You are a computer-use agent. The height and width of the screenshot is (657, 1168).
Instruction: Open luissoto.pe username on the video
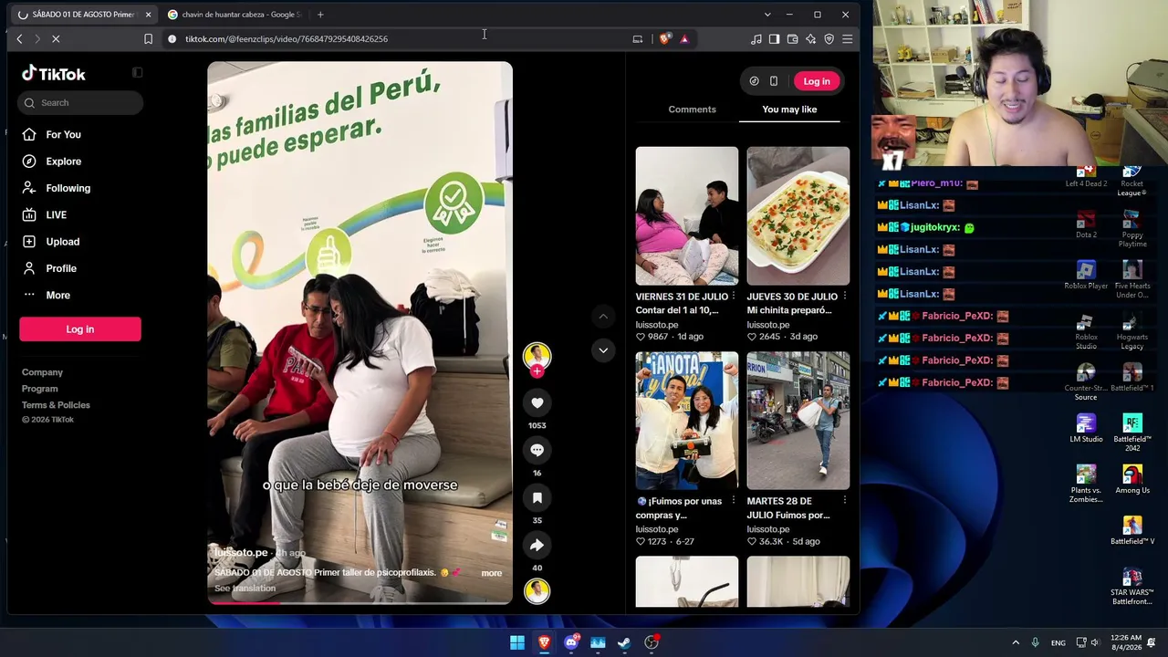click(x=241, y=553)
